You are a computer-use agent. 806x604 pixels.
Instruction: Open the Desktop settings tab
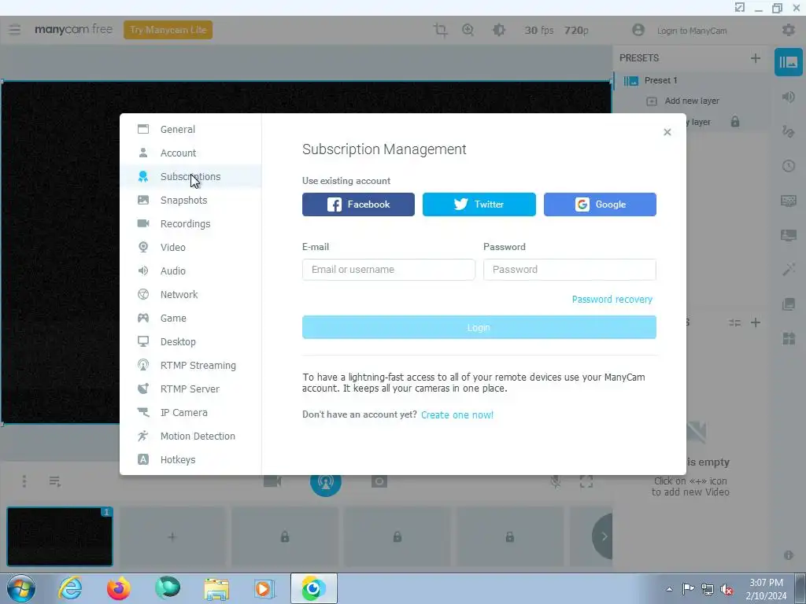[x=190, y=342]
